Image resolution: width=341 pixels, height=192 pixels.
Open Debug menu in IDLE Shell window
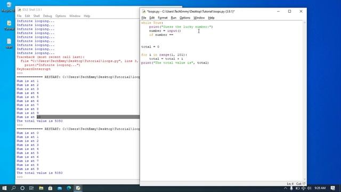tap(47, 16)
